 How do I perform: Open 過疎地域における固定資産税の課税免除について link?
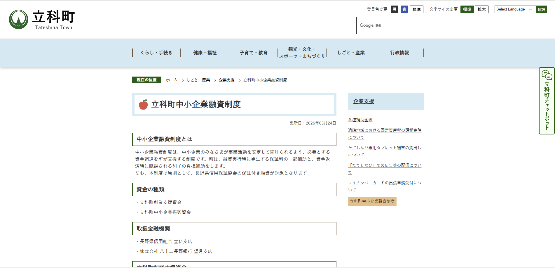[x=385, y=134]
